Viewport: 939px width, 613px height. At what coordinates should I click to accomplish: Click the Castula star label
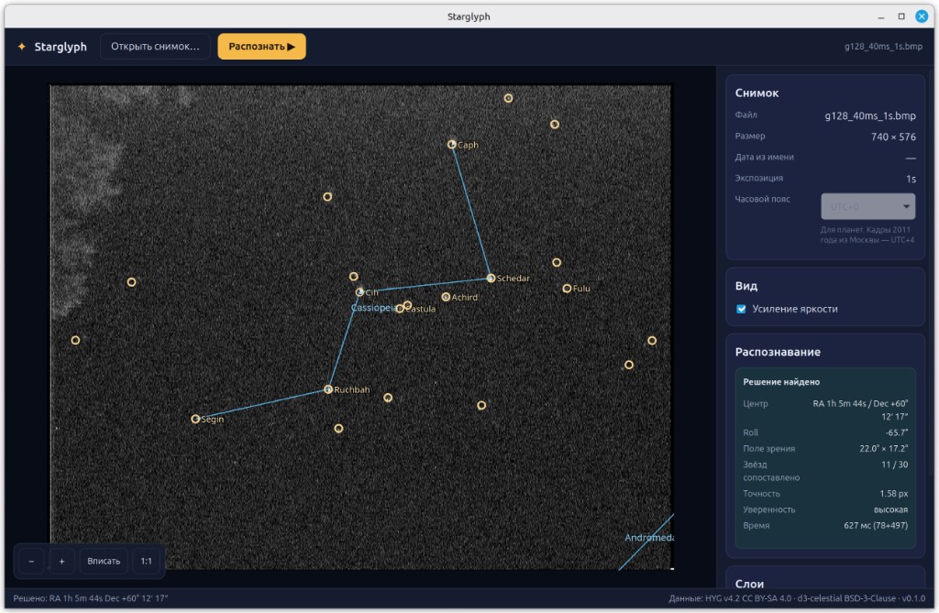click(421, 309)
